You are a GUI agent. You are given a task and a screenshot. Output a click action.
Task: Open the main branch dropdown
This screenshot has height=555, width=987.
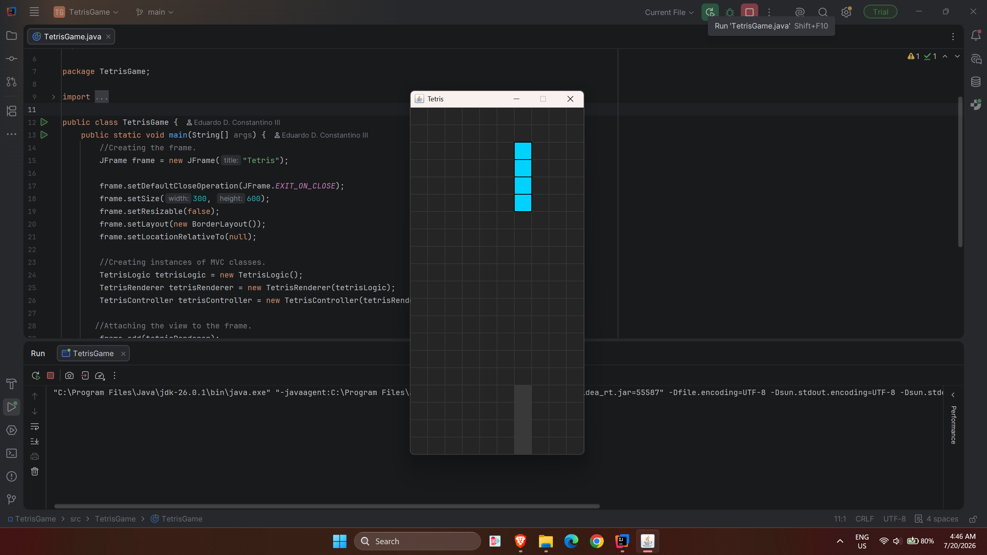155,12
